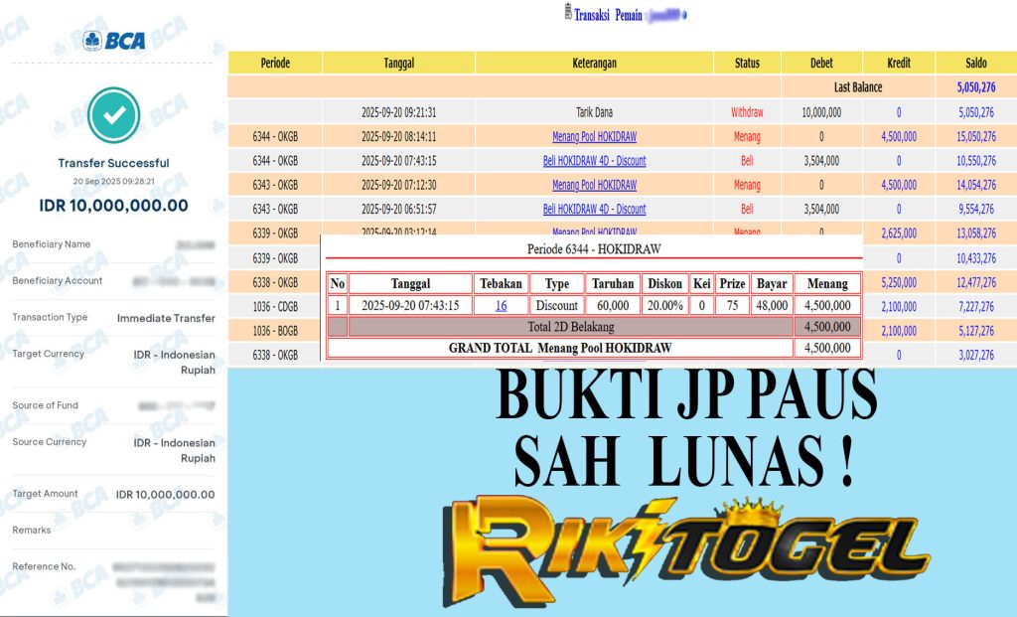
Task: Open Beli HOKIDRAW 4D - Discount at 06:51:57
Action: (x=594, y=210)
